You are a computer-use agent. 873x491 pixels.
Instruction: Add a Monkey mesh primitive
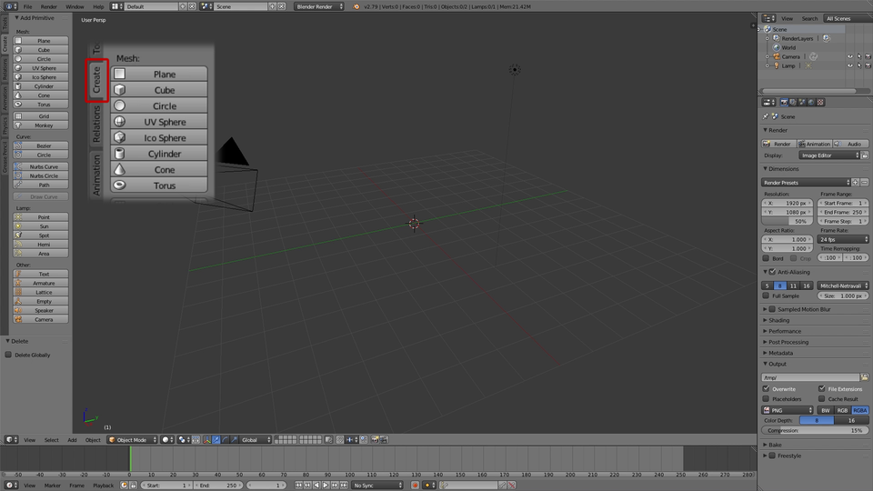point(41,125)
